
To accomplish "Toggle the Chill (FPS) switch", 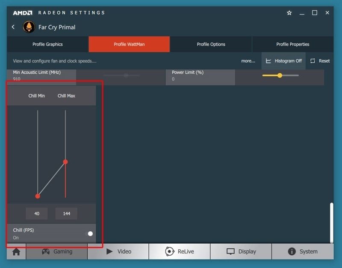I will [90, 233].
